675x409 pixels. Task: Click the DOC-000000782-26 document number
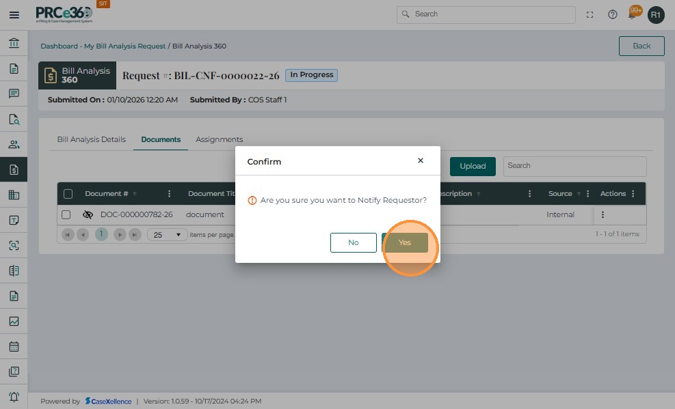point(137,215)
